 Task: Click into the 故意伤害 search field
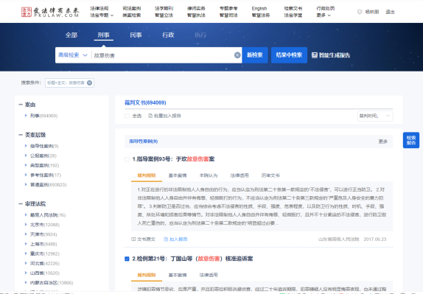coord(162,55)
